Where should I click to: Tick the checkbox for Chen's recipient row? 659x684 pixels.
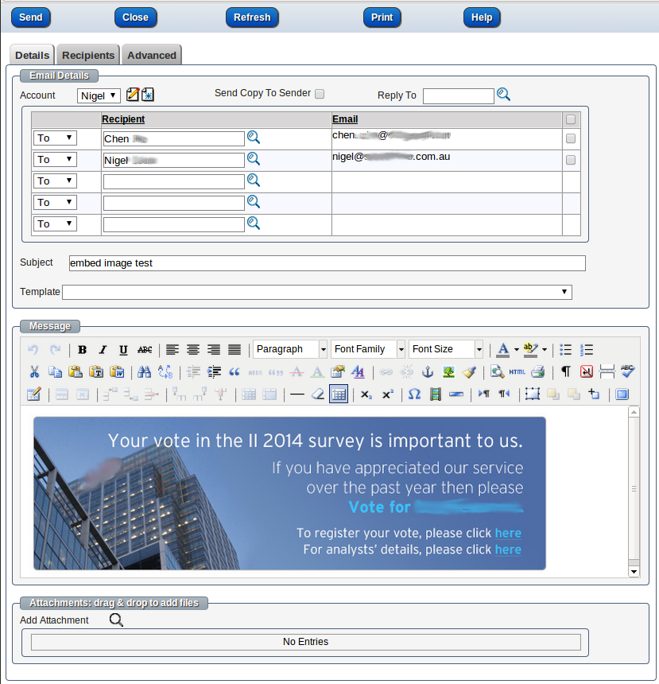point(571,138)
